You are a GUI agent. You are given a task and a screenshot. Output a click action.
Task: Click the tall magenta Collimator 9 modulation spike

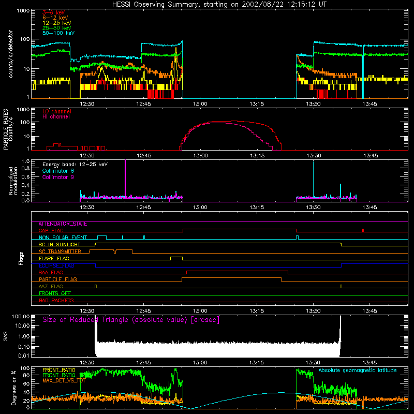click(x=125, y=178)
